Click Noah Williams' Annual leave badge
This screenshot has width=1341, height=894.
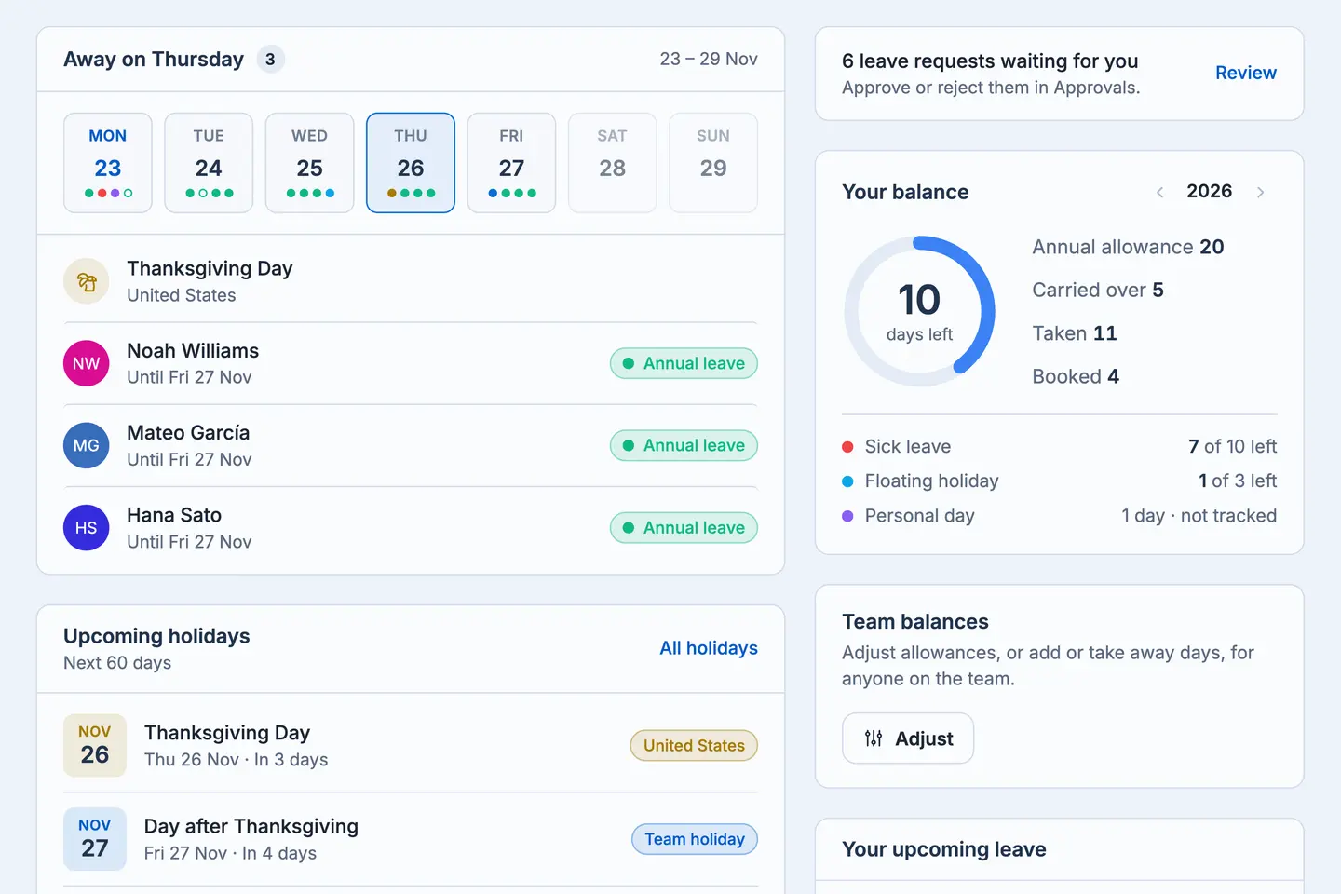[x=684, y=363]
